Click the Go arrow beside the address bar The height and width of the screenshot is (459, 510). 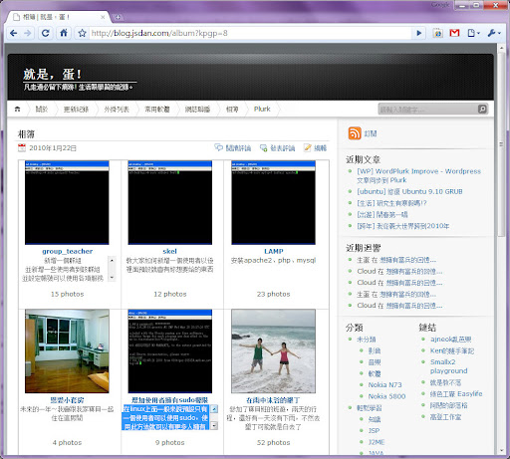click(x=419, y=33)
